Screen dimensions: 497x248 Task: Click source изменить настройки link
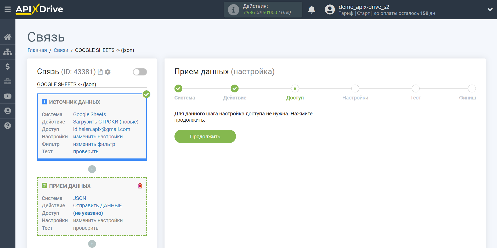point(98,137)
